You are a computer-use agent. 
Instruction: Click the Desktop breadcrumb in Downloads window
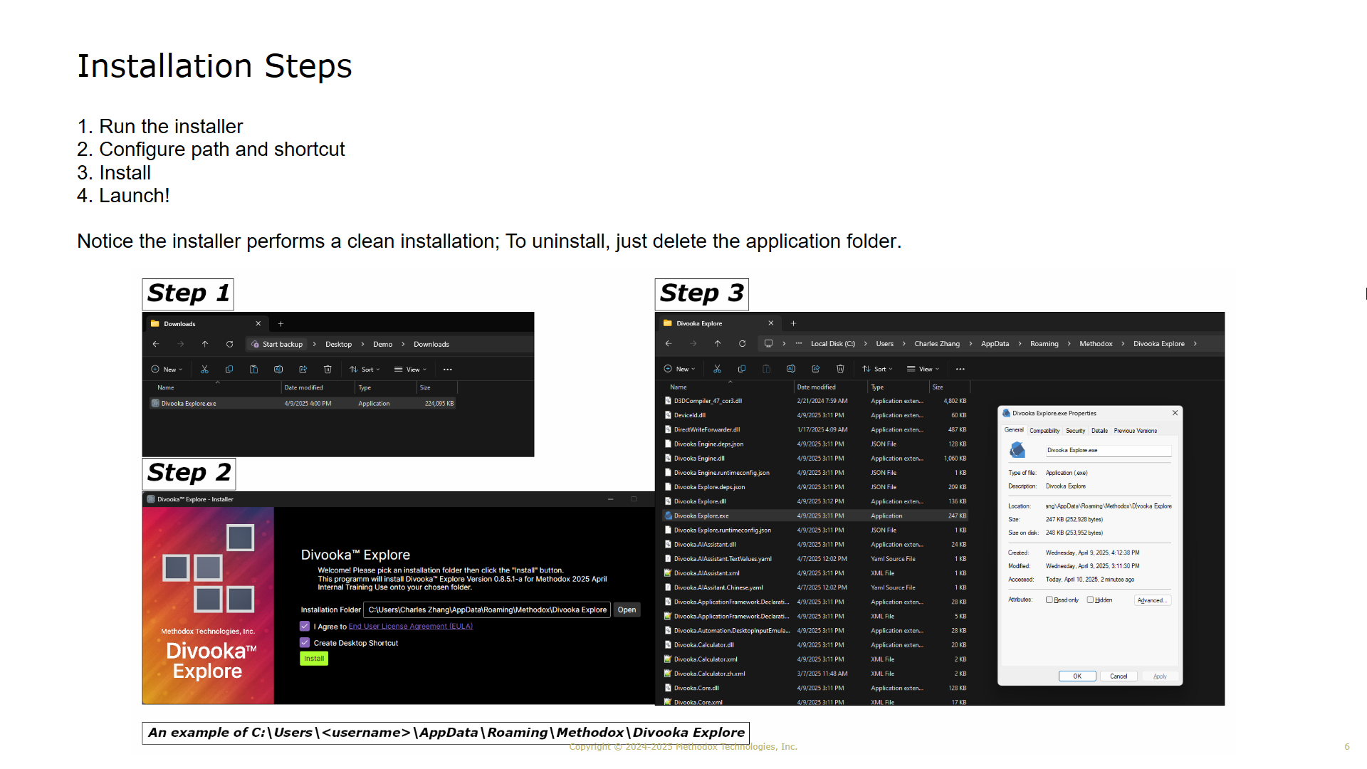click(x=338, y=345)
